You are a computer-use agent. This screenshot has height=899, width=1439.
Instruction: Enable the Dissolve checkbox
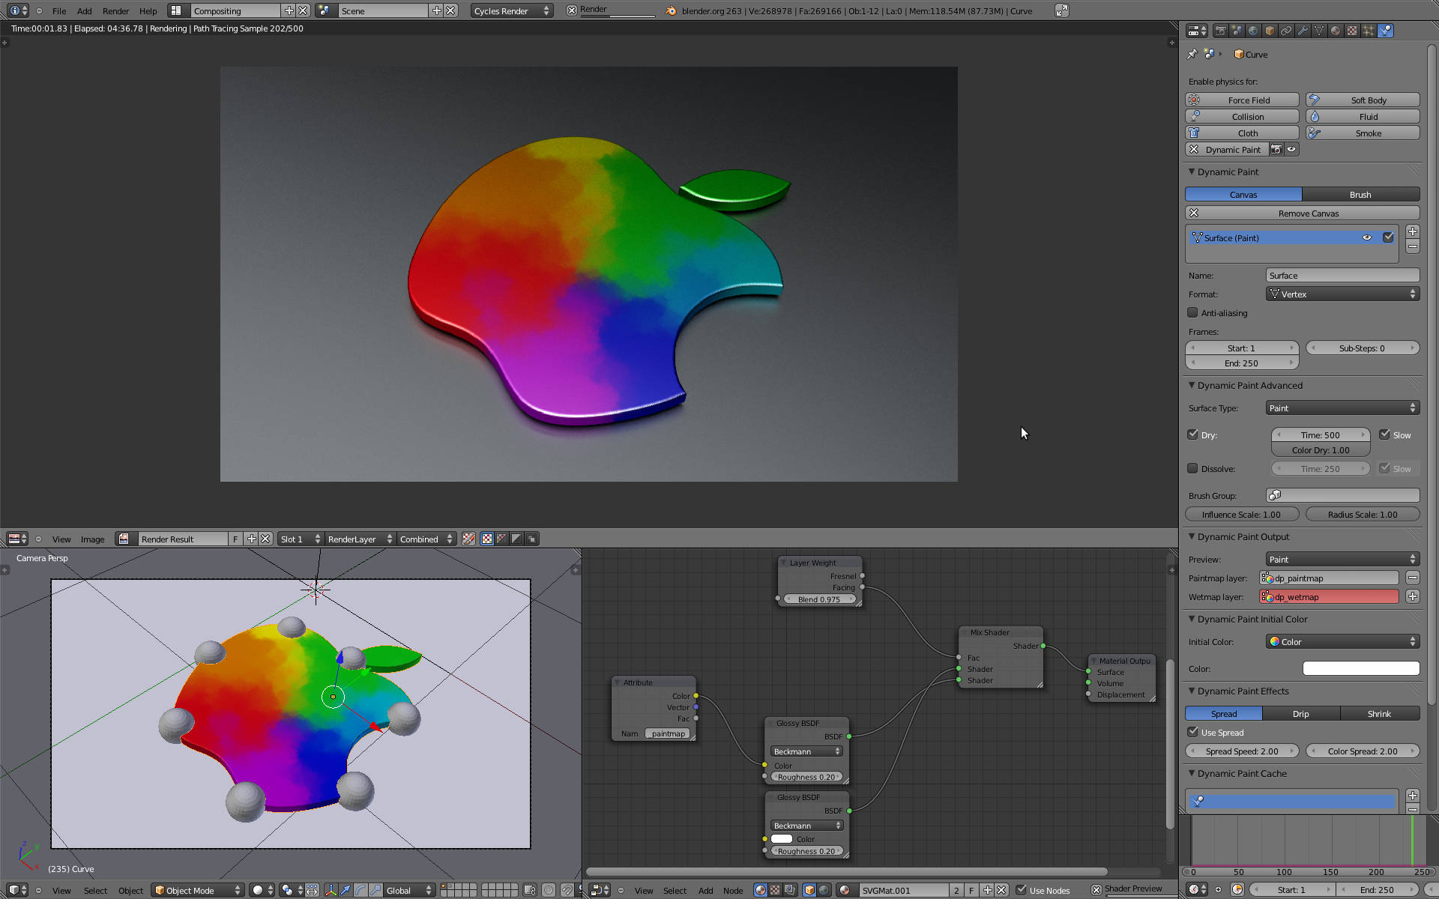tap(1192, 468)
